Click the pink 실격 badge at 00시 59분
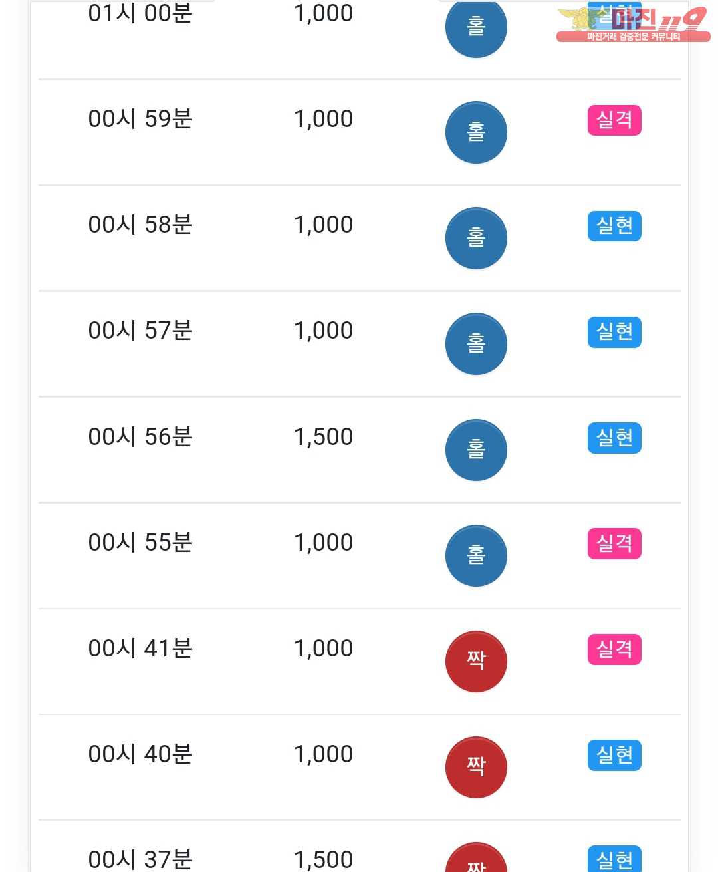 coord(614,120)
